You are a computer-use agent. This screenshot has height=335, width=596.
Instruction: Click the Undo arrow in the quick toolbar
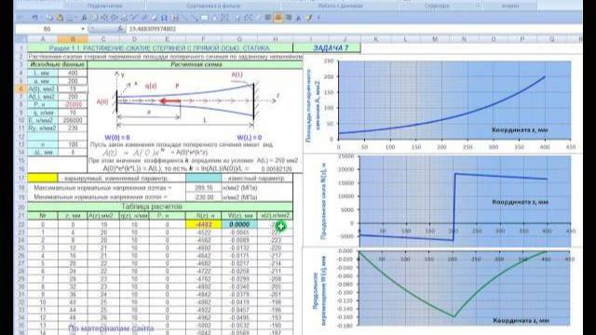click(34, 18)
